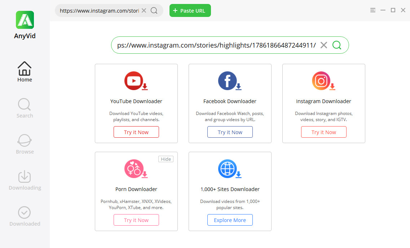This screenshot has width=410, height=248.
Task: Click the green search icon in main box
Action: 337,45
